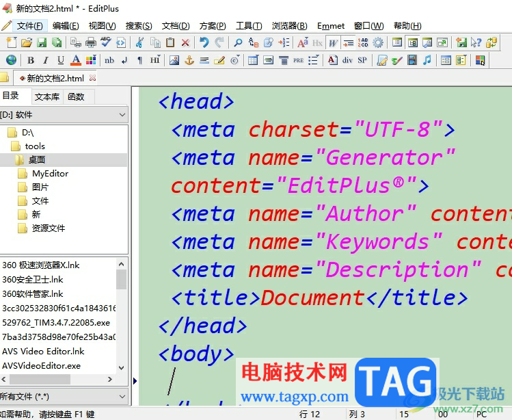Insert div tag
The image size is (512, 420).
[347, 60]
